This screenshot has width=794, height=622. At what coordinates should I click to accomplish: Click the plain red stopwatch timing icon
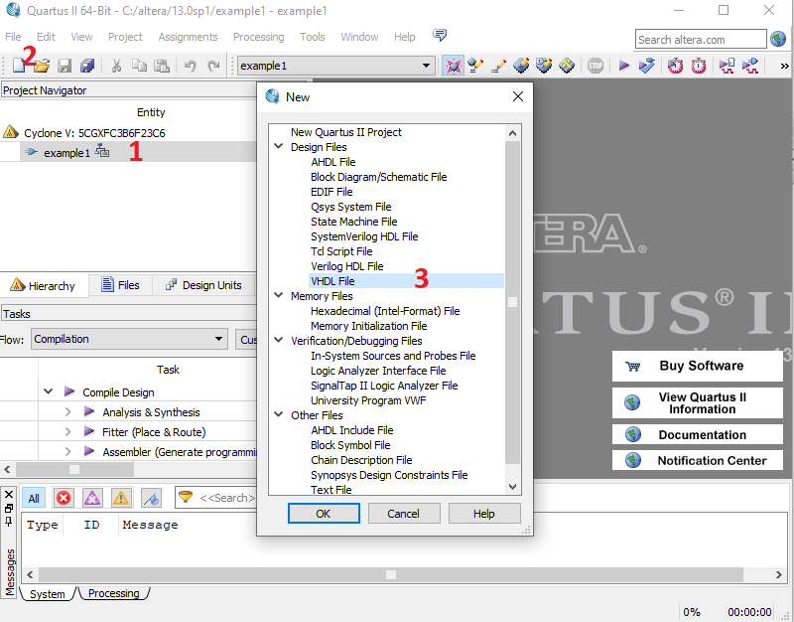tap(699, 66)
